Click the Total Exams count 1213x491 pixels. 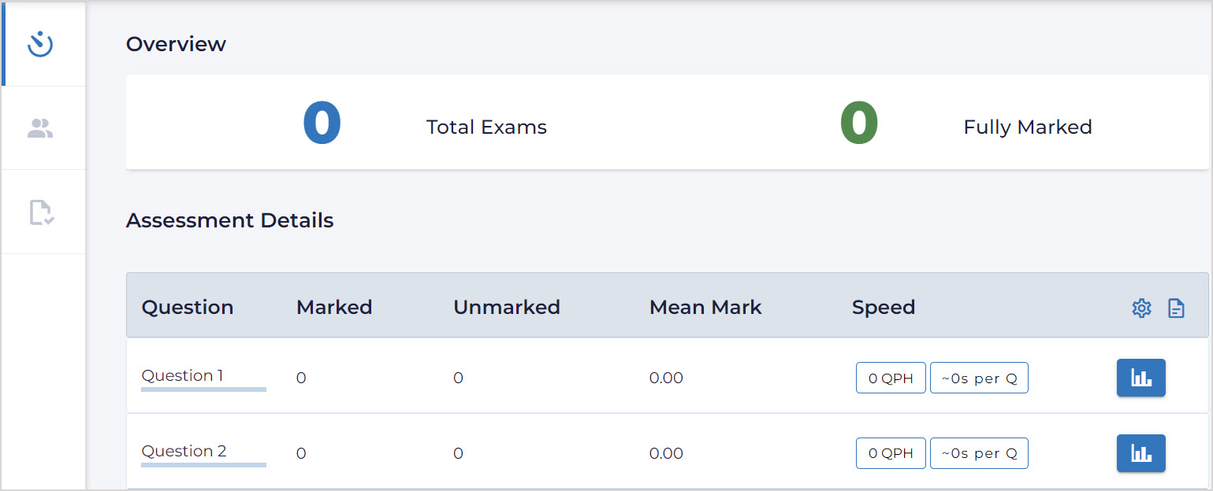pos(322,124)
